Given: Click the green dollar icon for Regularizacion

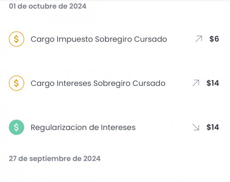Looking at the screenshot, I should click(x=16, y=127).
